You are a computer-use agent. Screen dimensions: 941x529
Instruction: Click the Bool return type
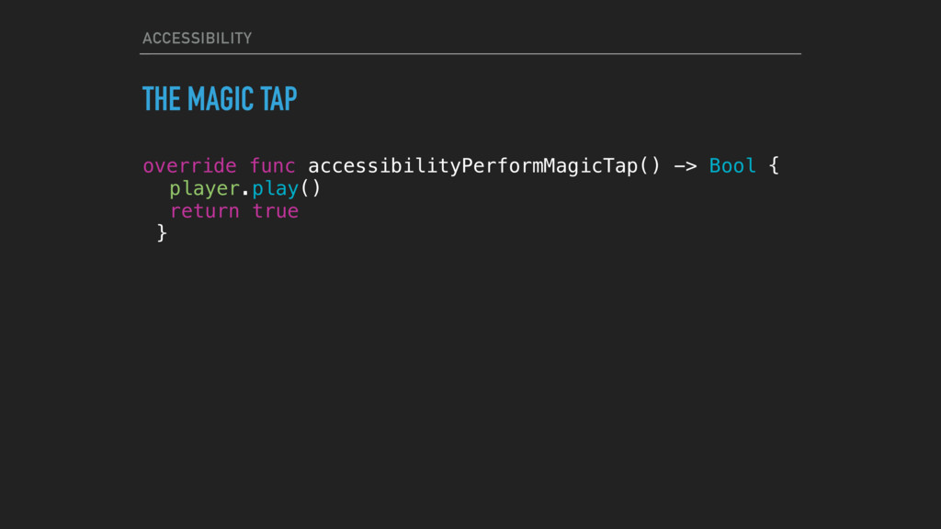[732, 165]
